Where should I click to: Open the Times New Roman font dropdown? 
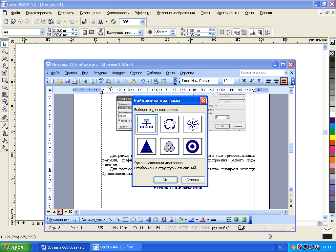click(x=220, y=81)
